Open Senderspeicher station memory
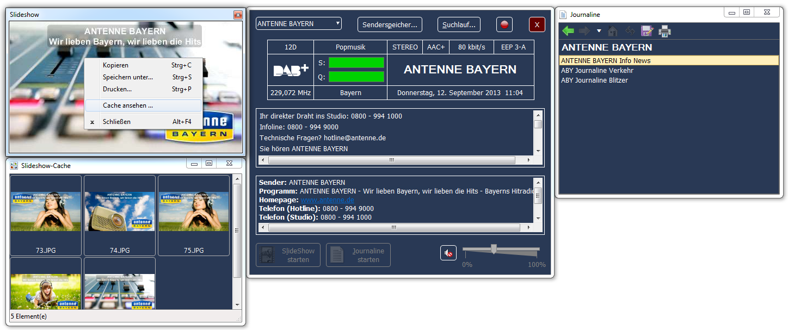The width and height of the screenshot is (788, 330). [x=390, y=24]
